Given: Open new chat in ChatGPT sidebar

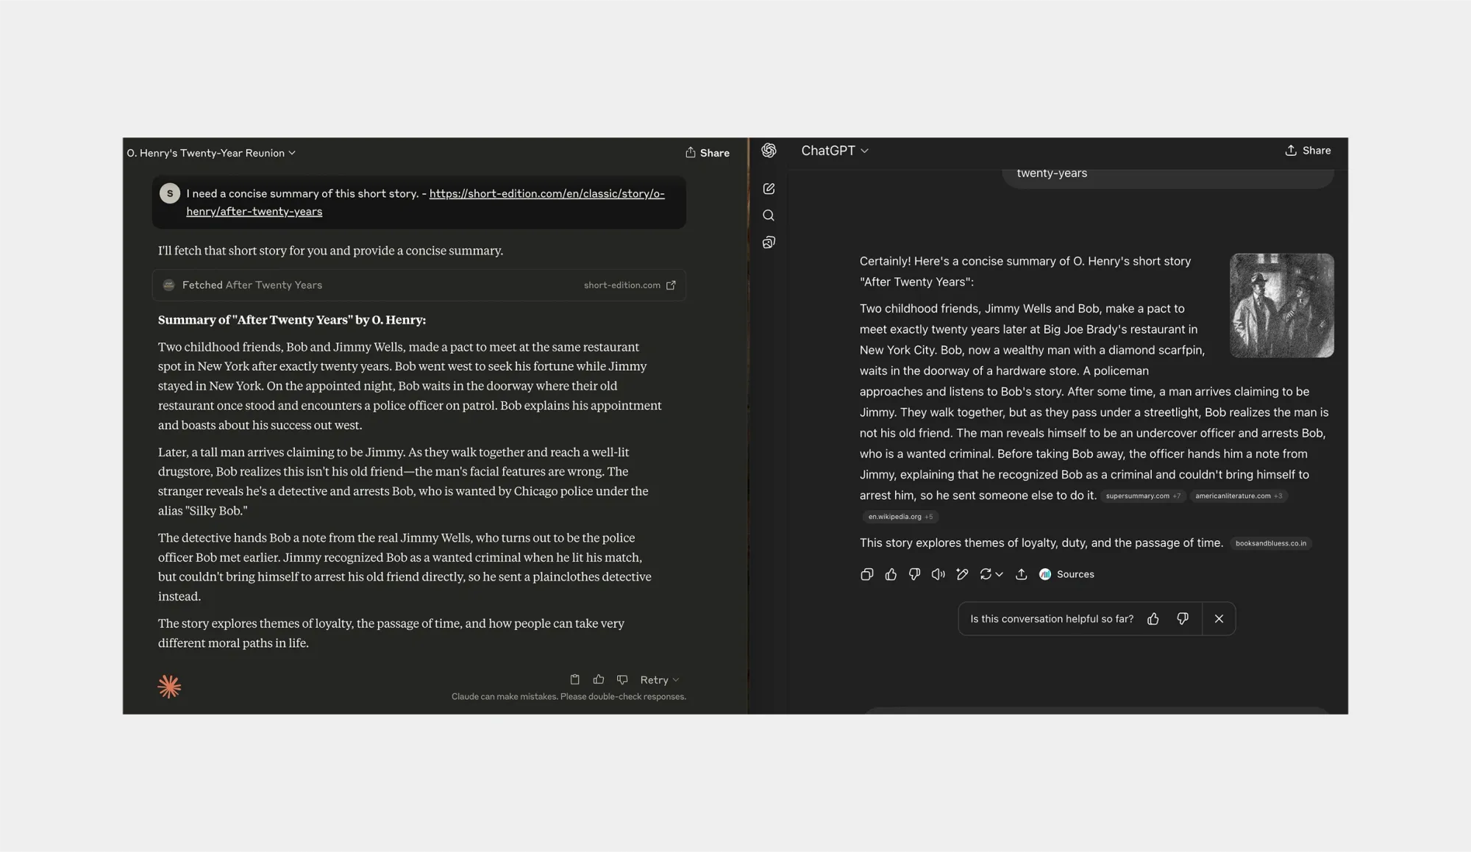Looking at the screenshot, I should [x=769, y=189].
